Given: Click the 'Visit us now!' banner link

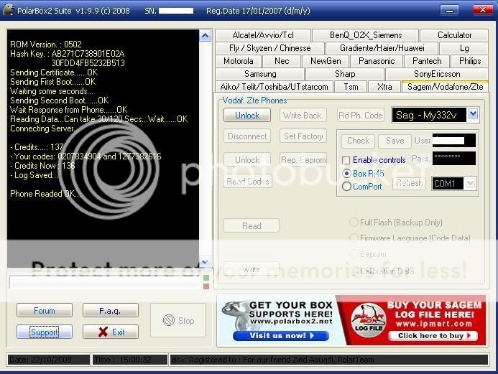Looking at the screenshot, I should pos(281,336).
